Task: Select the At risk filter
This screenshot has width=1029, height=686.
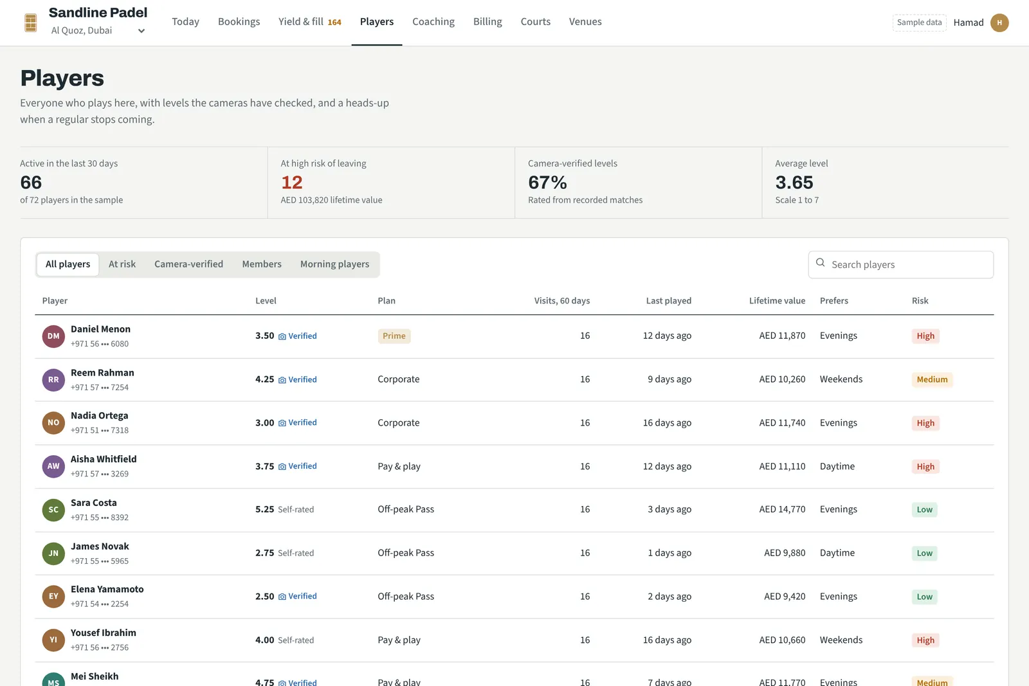Action: [x=122, y=264]
